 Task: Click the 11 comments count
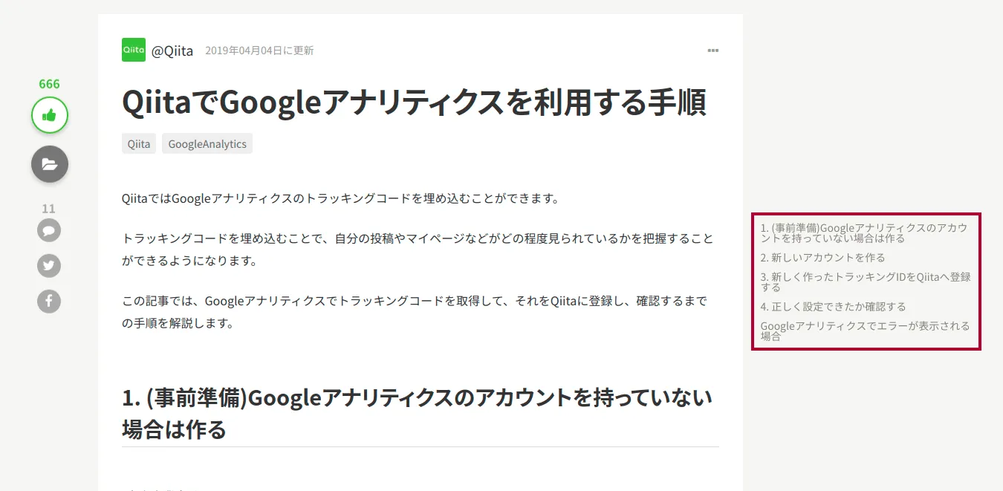point(49,209)
